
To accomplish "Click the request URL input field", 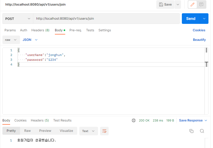I will pos(106,19).
